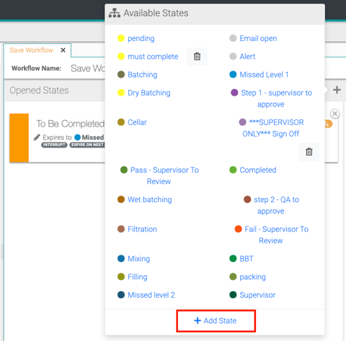Select the Save Workflow tab
Viewport: 346px width, 341px height.
(31, 50)
